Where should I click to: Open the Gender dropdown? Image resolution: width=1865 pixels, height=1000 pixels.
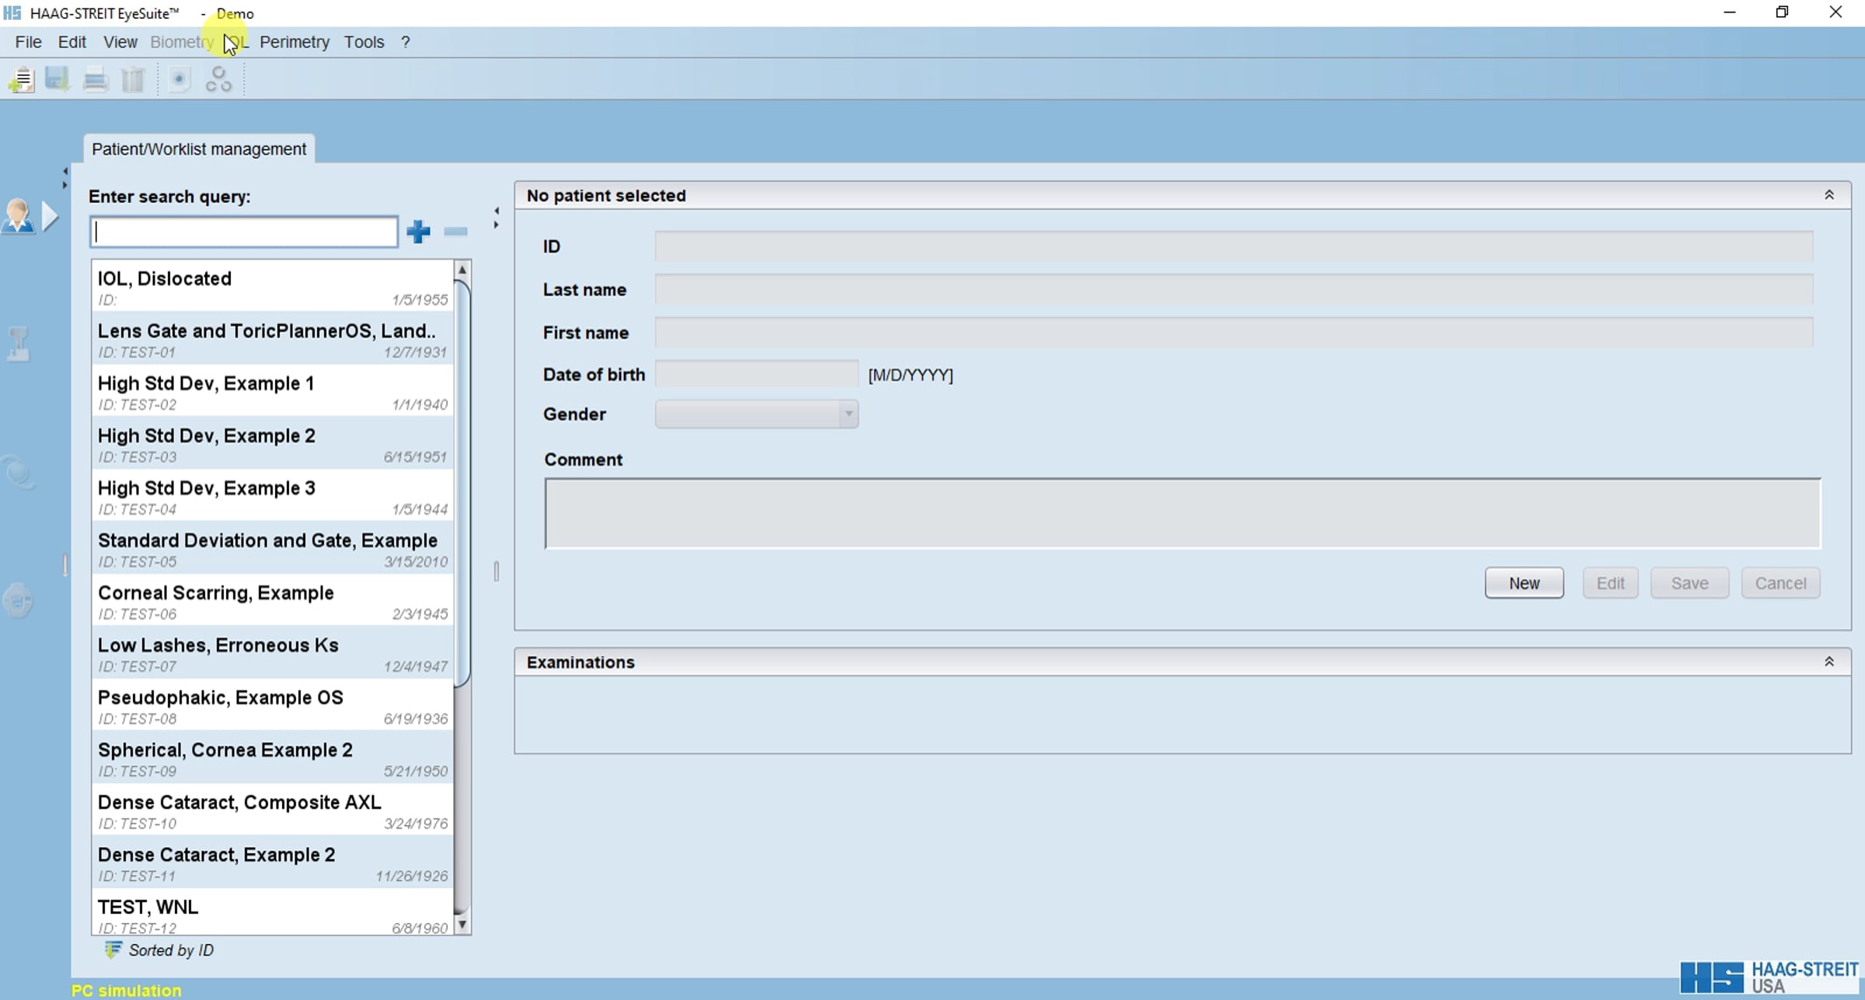tap(756, 414)
